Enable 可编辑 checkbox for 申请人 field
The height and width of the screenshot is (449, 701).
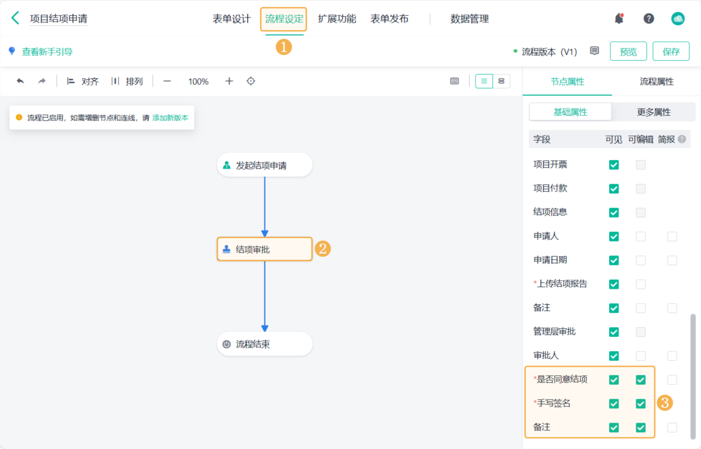[x=640, y=236]
